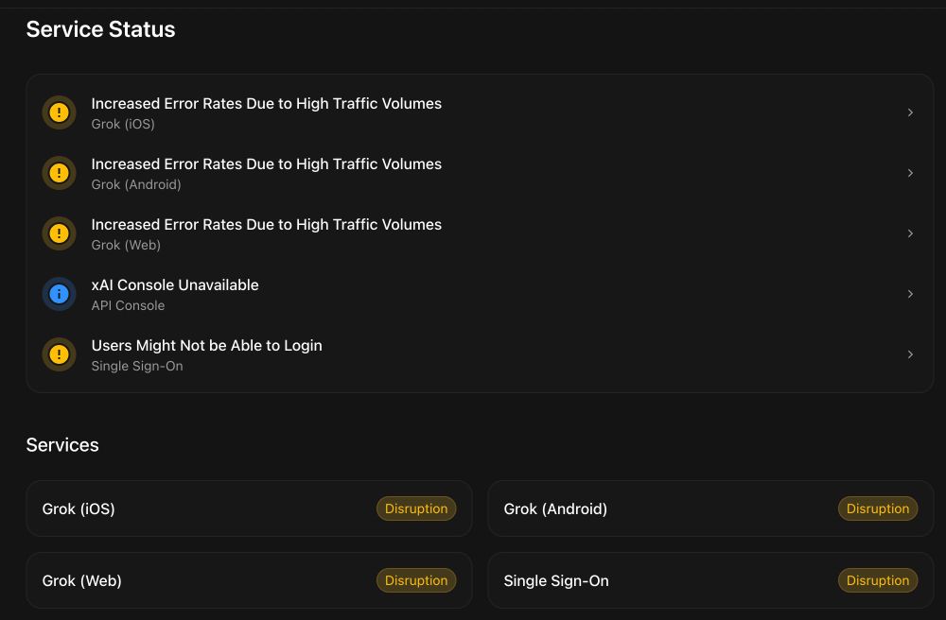Click the Disruption badge on Grok (iOS) card
The width and height of the screenshot is (946, 620).
click(x=416, y=508)
